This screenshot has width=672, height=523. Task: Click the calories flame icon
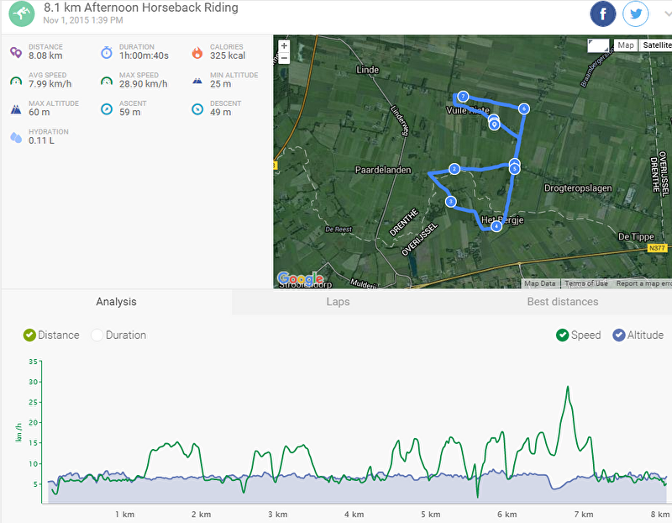197,52
